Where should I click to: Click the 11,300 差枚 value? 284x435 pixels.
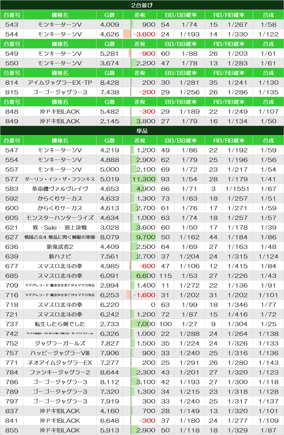point(144,179)
